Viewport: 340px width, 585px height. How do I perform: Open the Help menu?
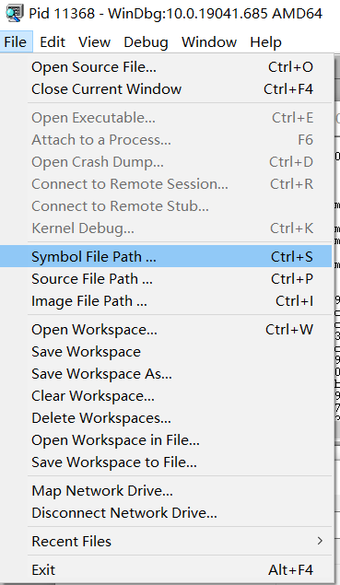(265, 41)
